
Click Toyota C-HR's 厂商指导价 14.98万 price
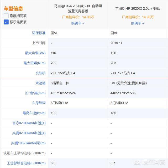pyautogui.click(x=138, y=17)
